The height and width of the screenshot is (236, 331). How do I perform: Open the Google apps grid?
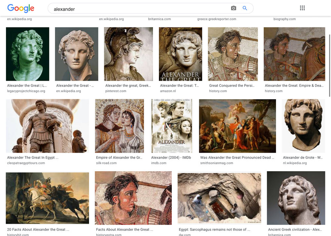coord(302,8)
